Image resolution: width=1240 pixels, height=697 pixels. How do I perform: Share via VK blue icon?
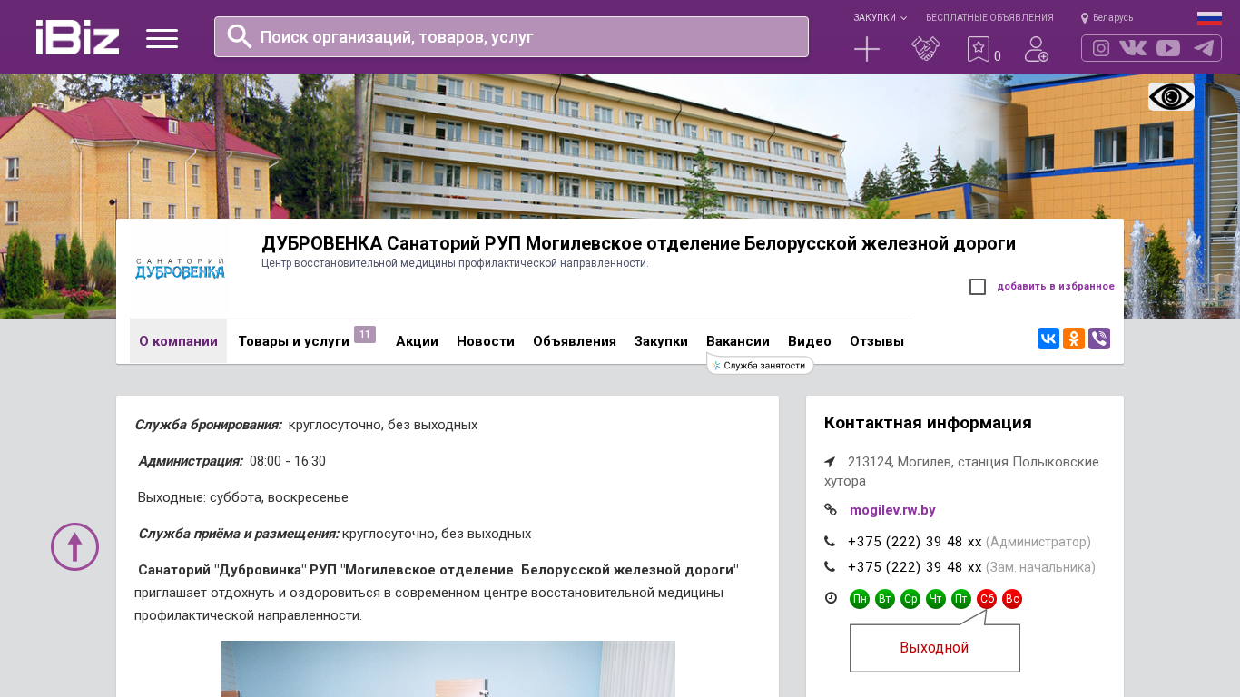click(x=1048, y=339)
